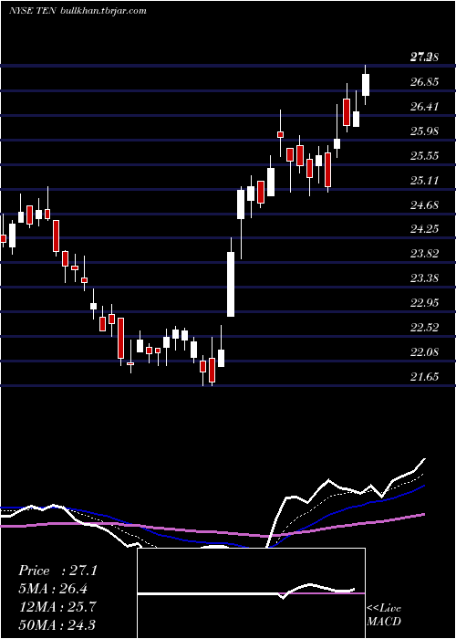
Task: Click the 50MA : 24.3 readout
Action: (57, 624)
